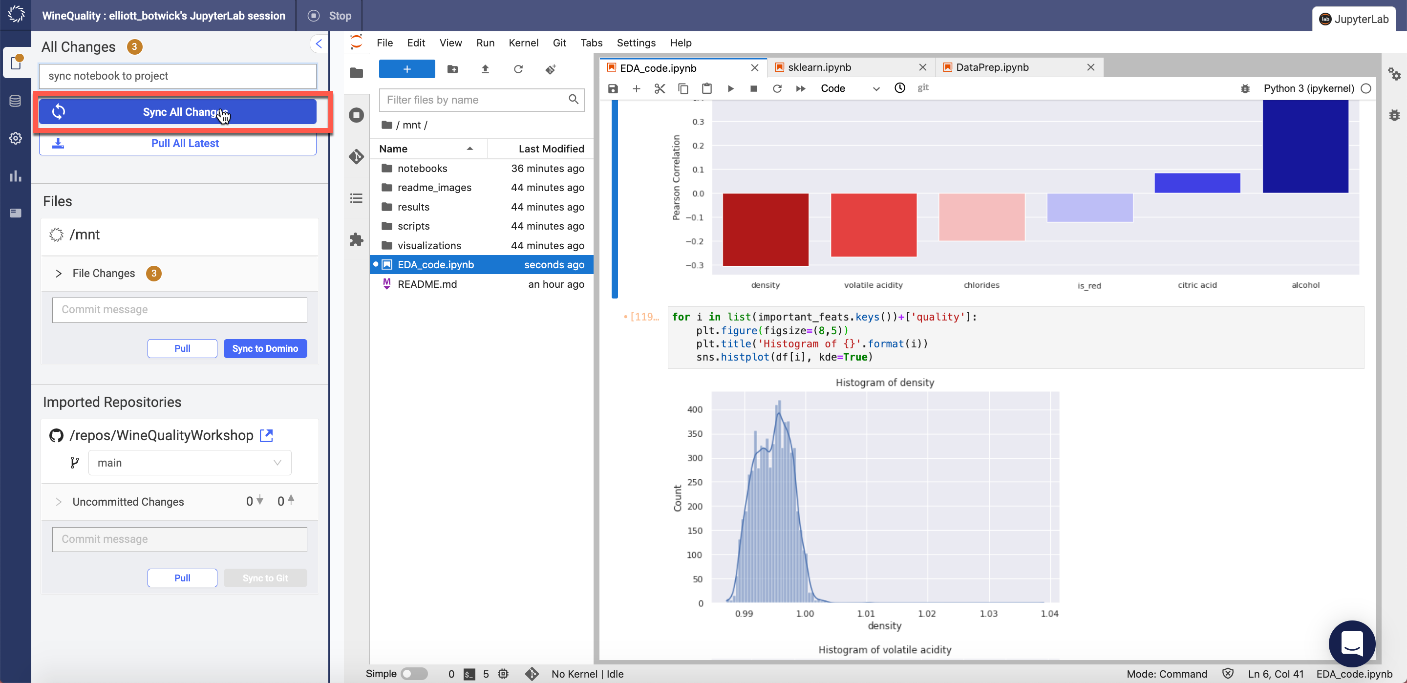The image size is (1407, 683).
Task: Open the Kernel menu
Action: [523, 43]
